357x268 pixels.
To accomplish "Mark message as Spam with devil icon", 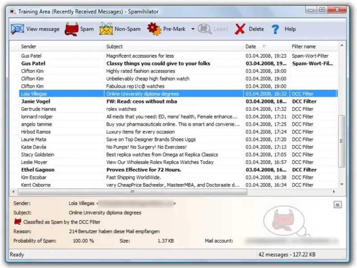I will [71, 29].
